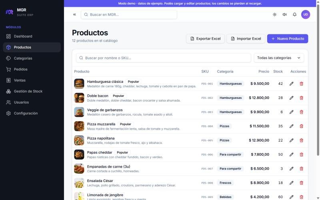Viewport: 320px width, 200px height.
Task: Click Hamburguesa clásica thumbnail image
Action: click(x=79, y=84)
